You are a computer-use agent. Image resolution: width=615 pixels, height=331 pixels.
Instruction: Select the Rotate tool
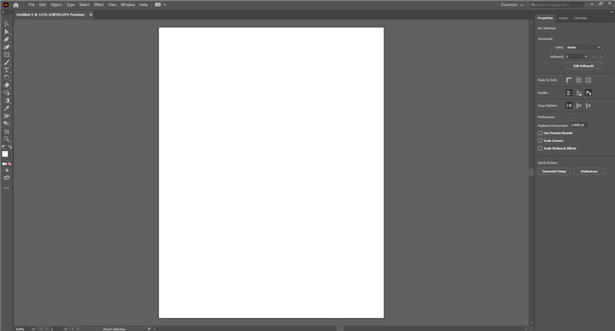[7, 78]
